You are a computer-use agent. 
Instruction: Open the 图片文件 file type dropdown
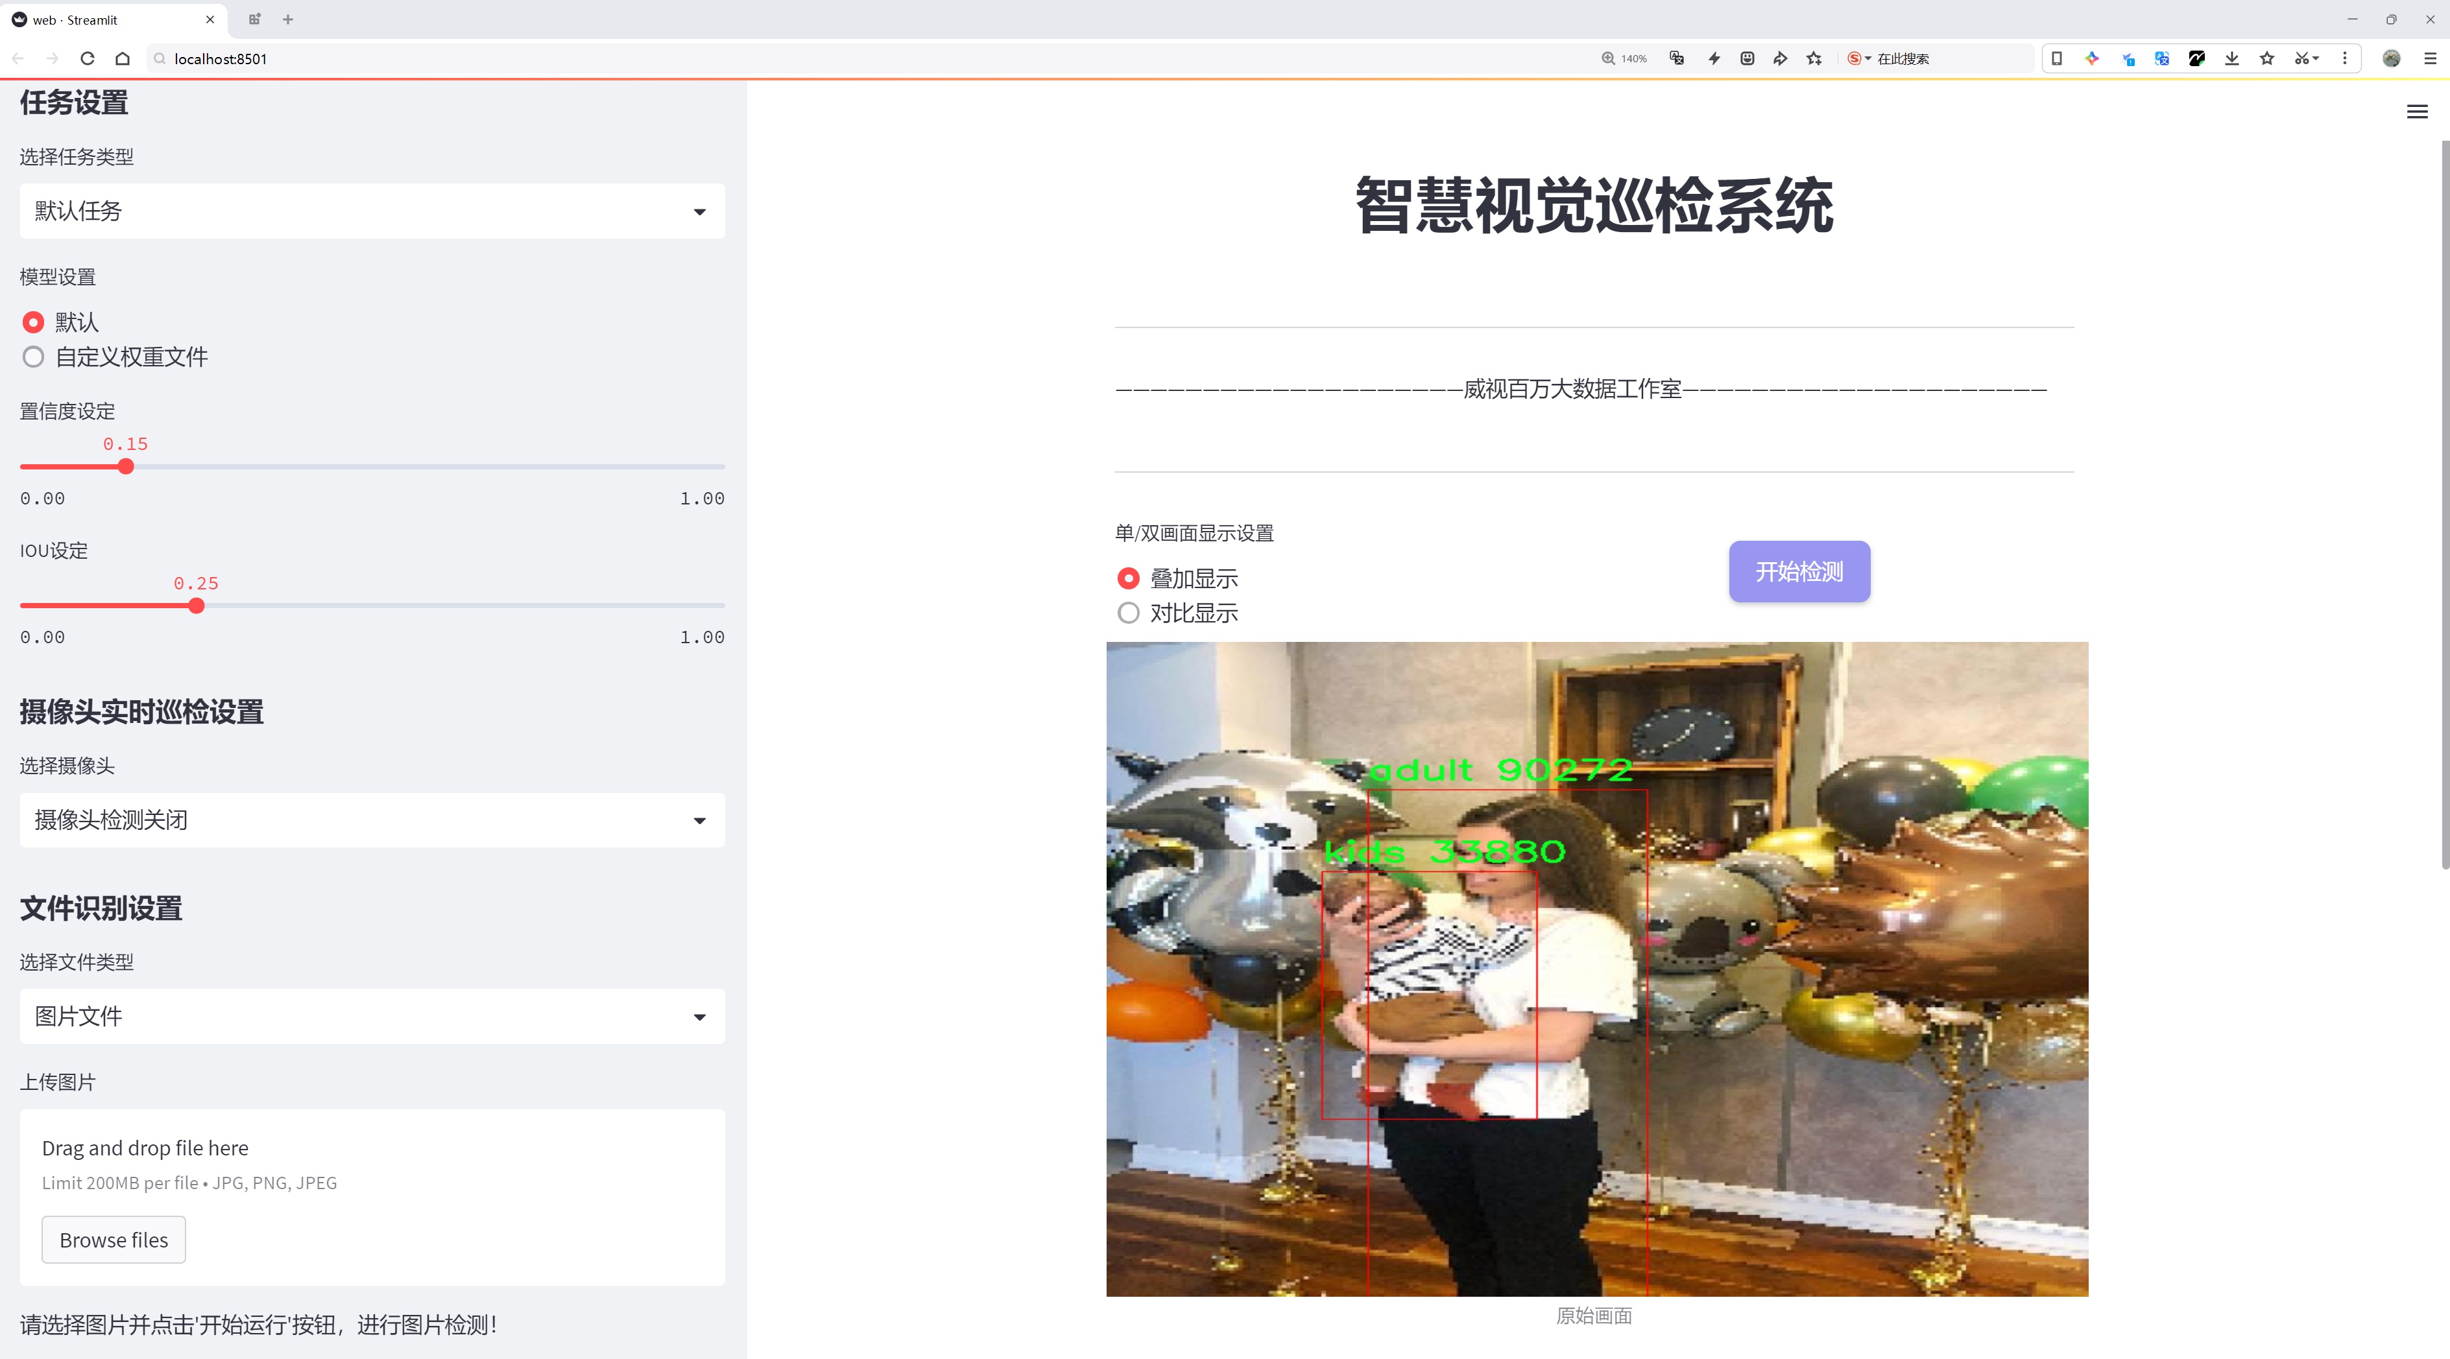pos(372,1016)
